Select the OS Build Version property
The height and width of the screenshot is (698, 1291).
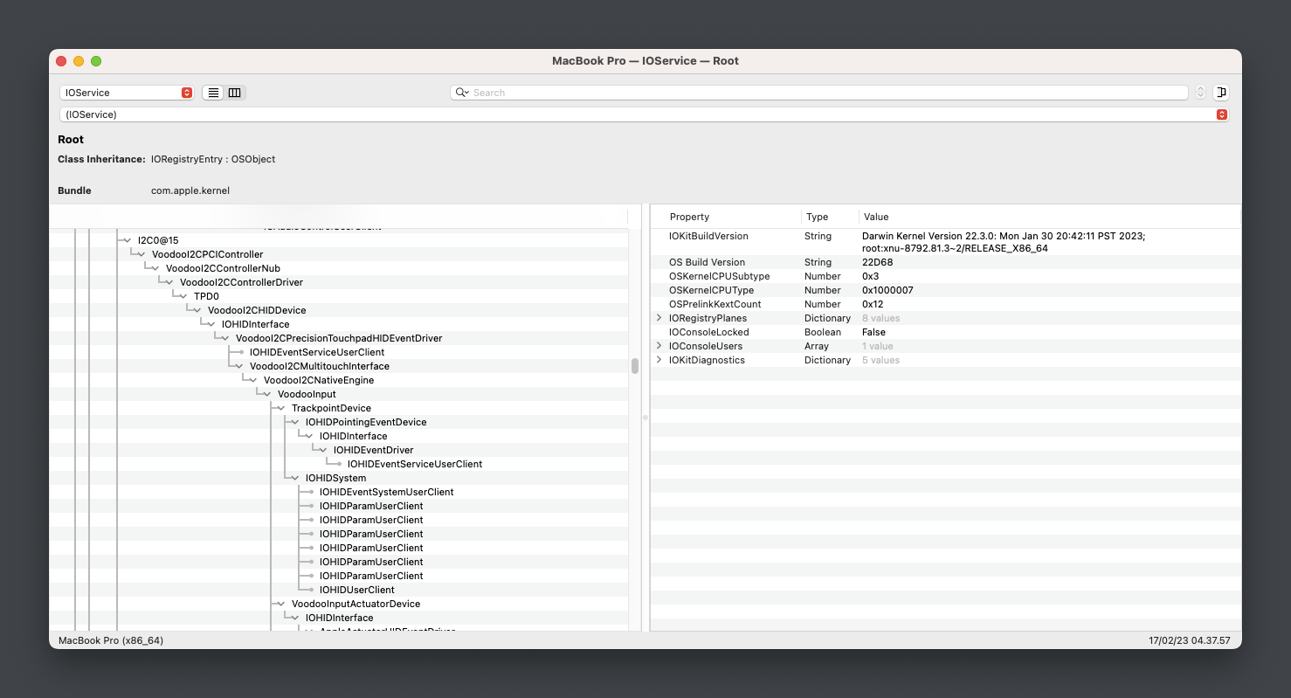(x=946, y=262)
